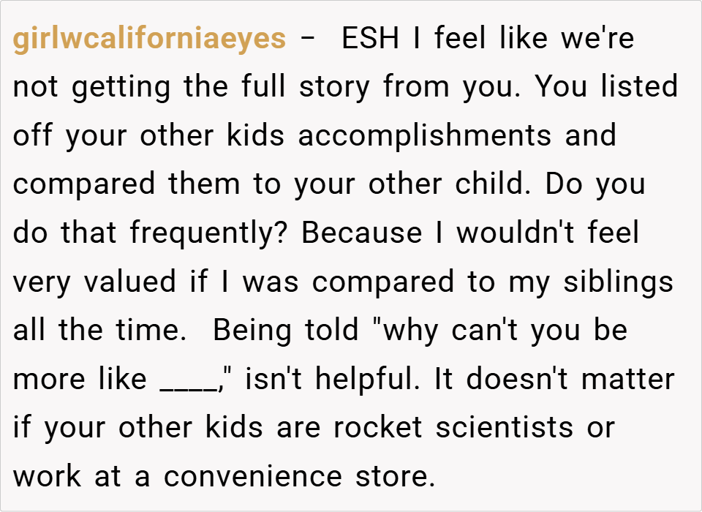Click the phrase 'isn't helpful'

[335, 380]
